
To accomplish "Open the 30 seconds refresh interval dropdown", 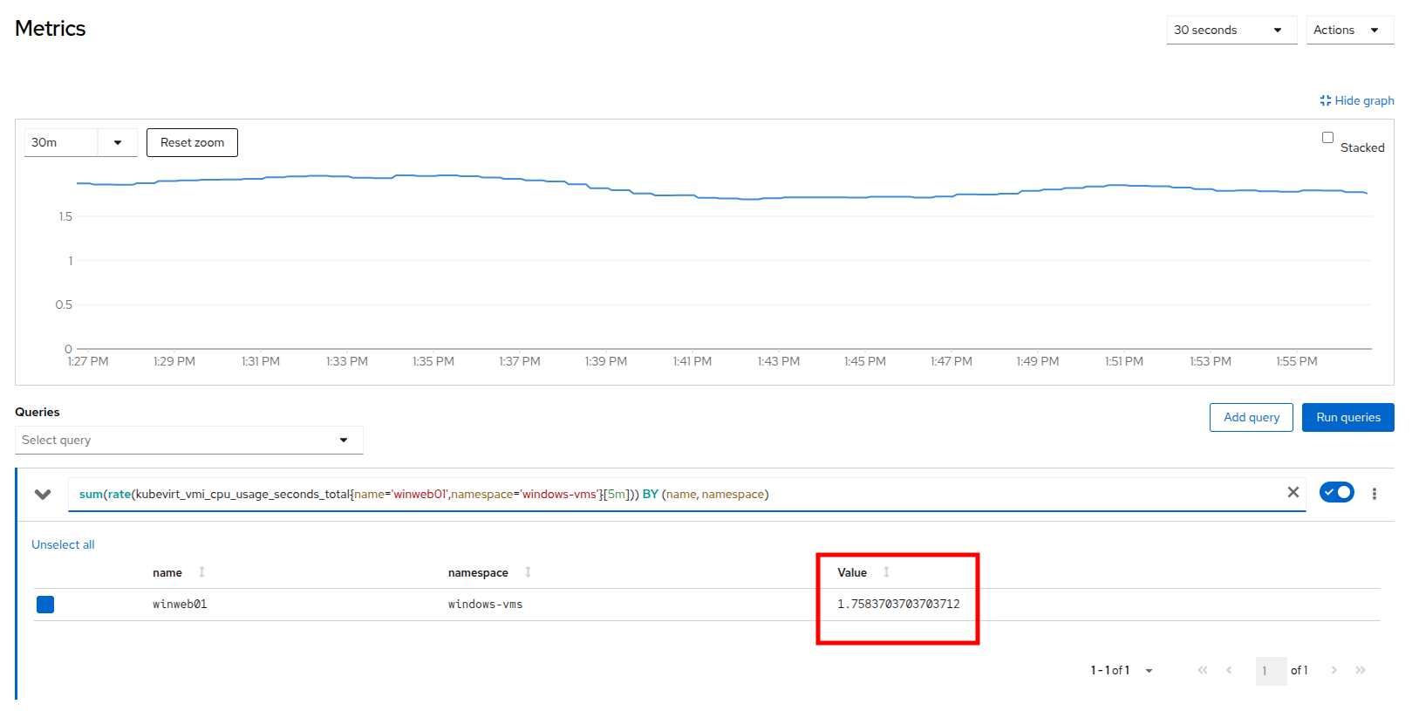I will [1231, 31].
